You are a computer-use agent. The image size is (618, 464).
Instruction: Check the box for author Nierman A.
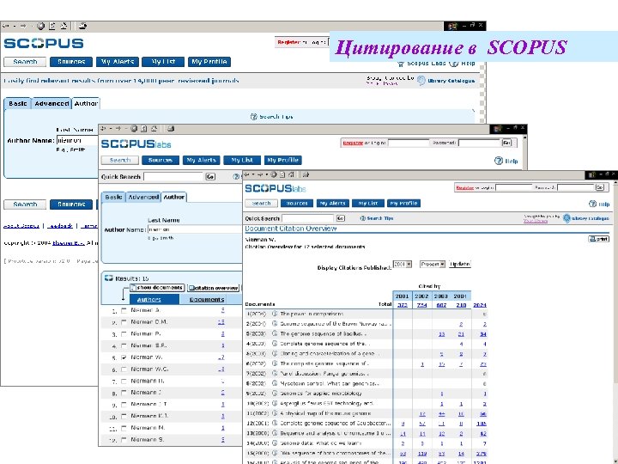click(124, 310)
